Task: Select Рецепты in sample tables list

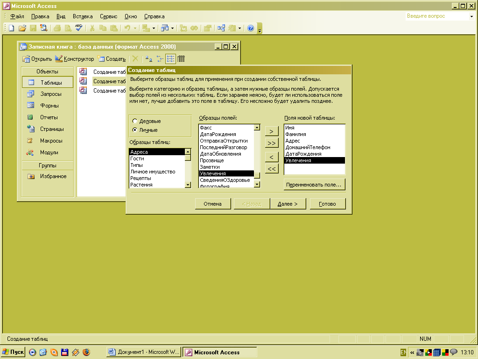Action: click(x=157, y=178)
